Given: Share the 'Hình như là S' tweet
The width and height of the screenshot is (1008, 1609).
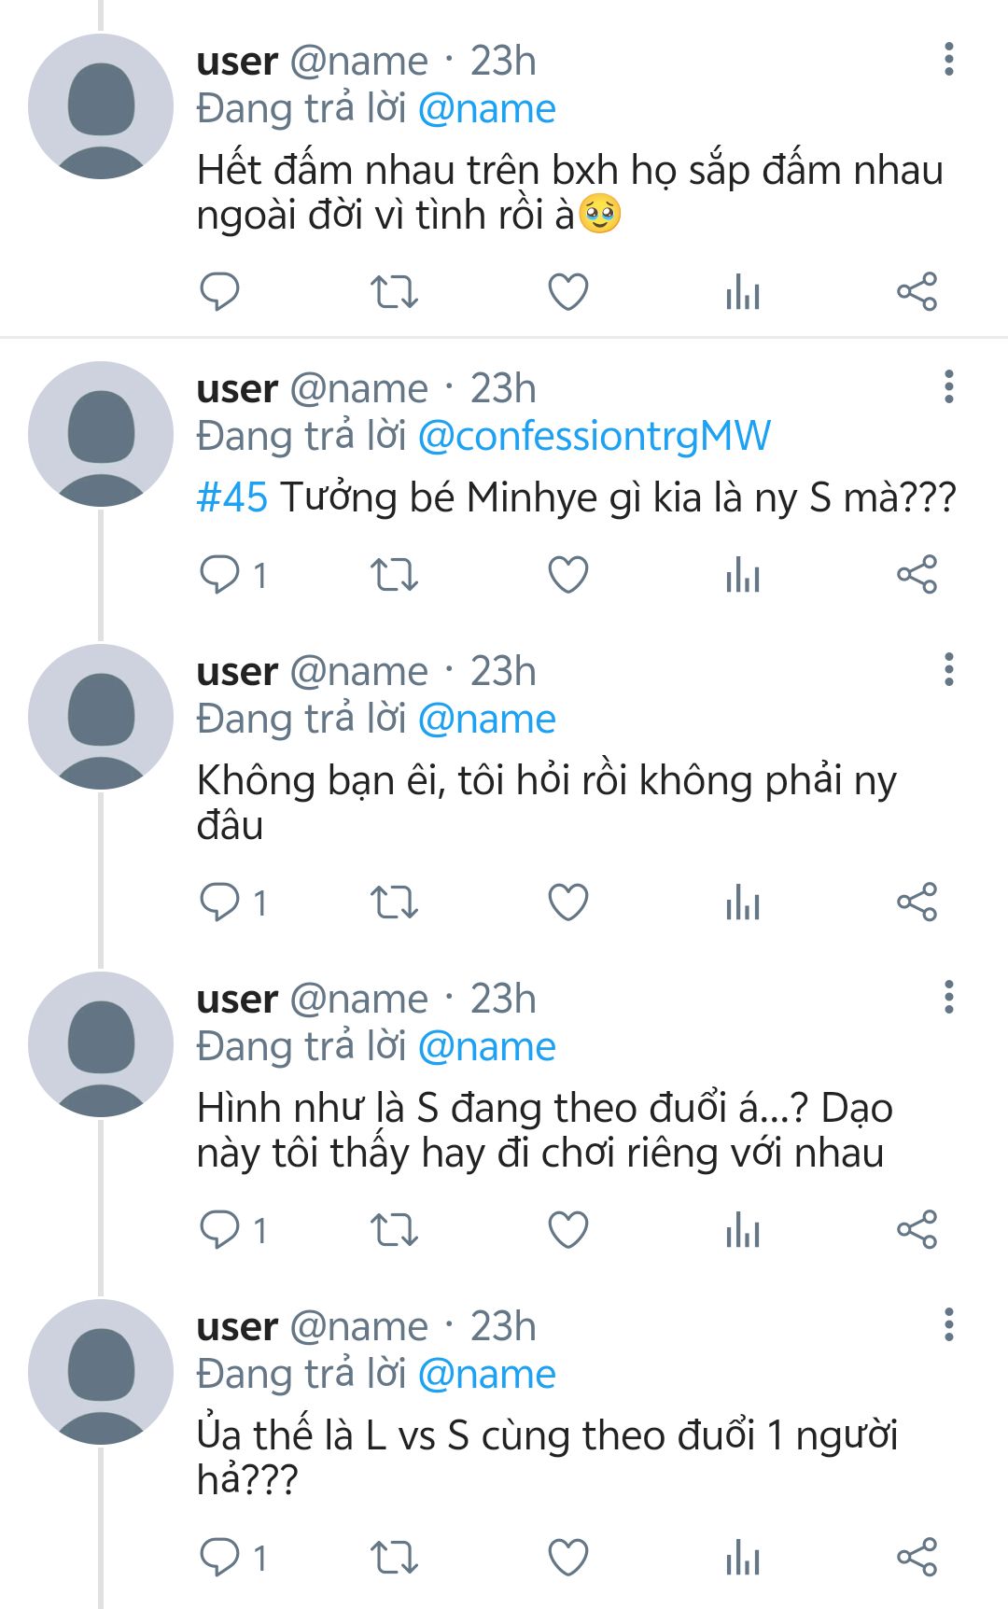Looking at the screenshot, I should (917, 1230).
